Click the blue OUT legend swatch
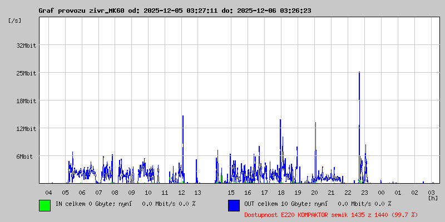This screenshot has width=445, height=222. tap(234, 205)
